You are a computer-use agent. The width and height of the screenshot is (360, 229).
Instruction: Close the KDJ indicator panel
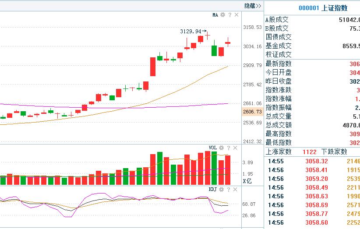click(x=235, y=189)
